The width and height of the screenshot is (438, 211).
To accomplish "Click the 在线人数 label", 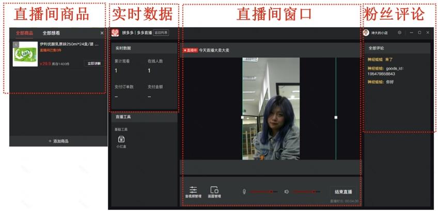I will point(155,61).
